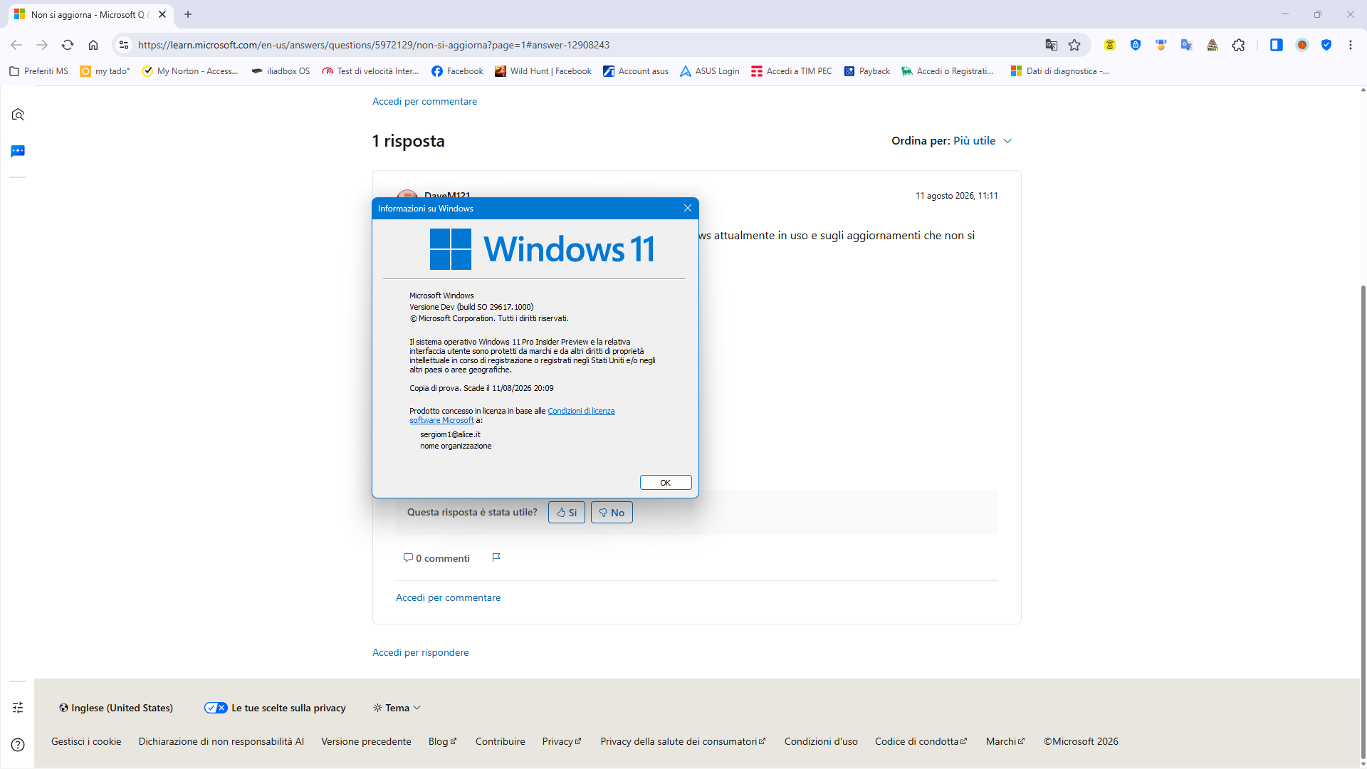Image resolution: width=1367 pixels, height=769 pixels.
Task: Open the Privacy footer link
Action: click(562, 741)
